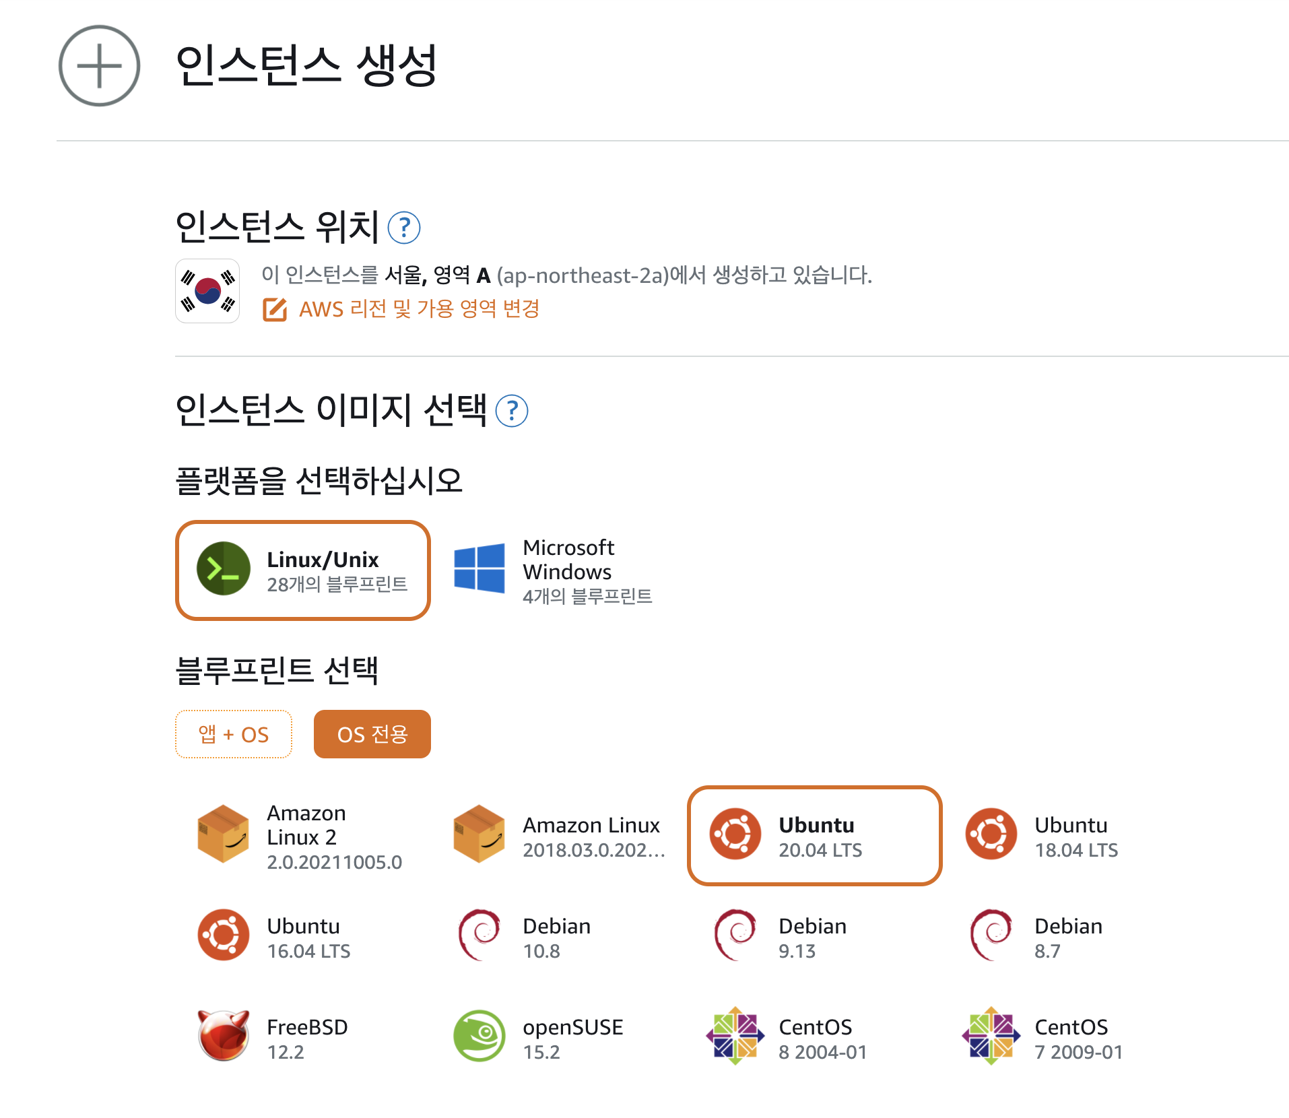
Task: Select the CentOS 8 2004-01 blueprint
Action: (x=815, y=1038)
